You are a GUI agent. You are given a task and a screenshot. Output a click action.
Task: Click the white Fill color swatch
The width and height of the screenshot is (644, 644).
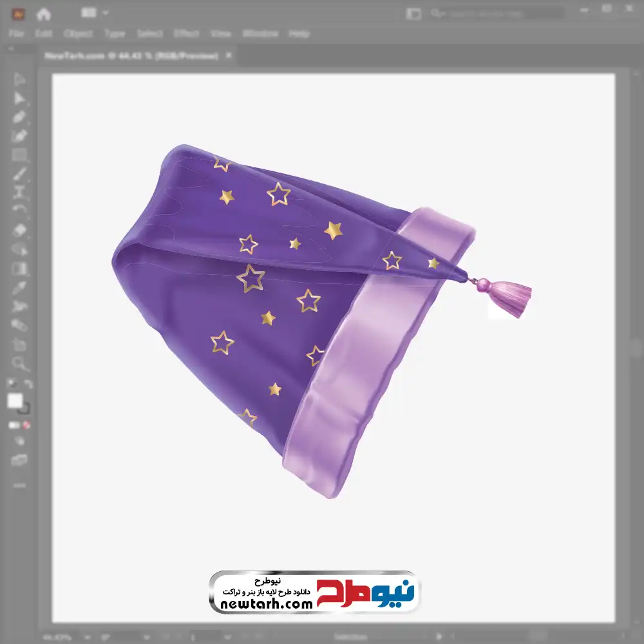pos(15,401)
